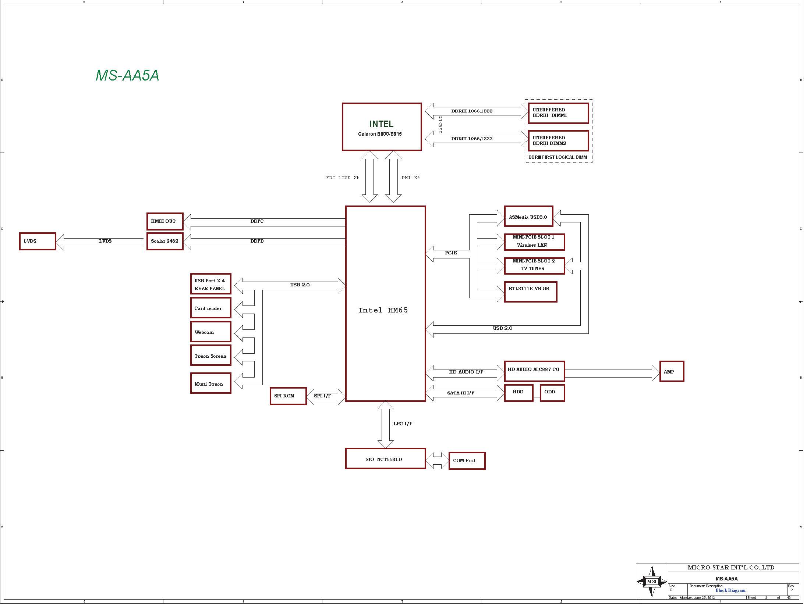The height and width of the screenshot is (604, 807).
Task: Select the SPI ROM block
Action: [288, 396]
